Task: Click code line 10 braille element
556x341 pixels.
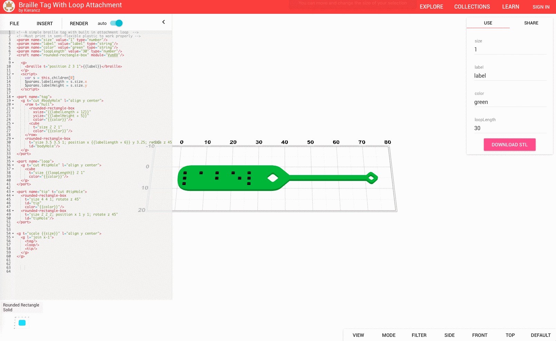Action: pos(73,67)
